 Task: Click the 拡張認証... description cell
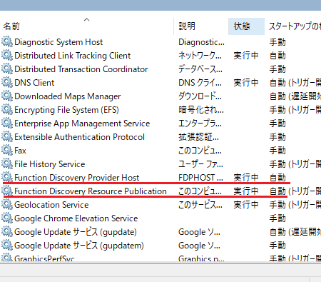click(198, 137)
